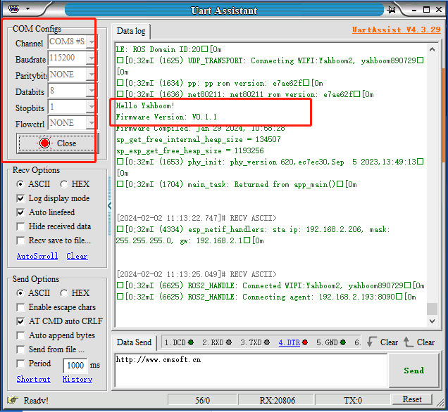Click the Close port button

tap(58, 143)
